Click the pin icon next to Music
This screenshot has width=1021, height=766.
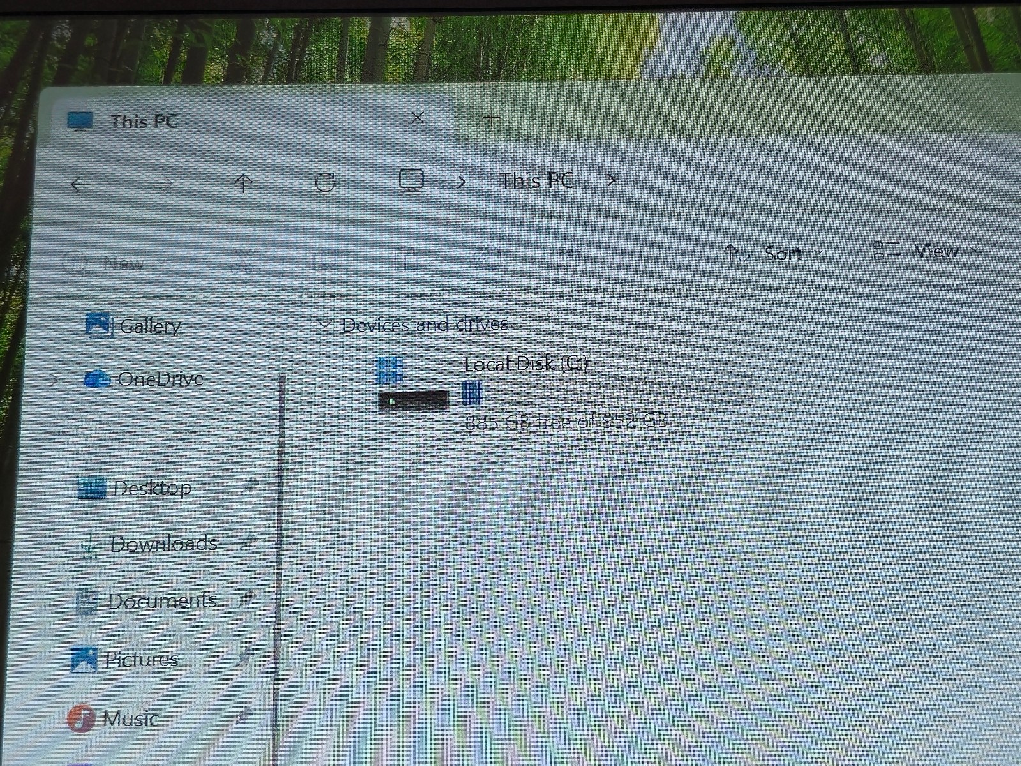click(242, 716)
